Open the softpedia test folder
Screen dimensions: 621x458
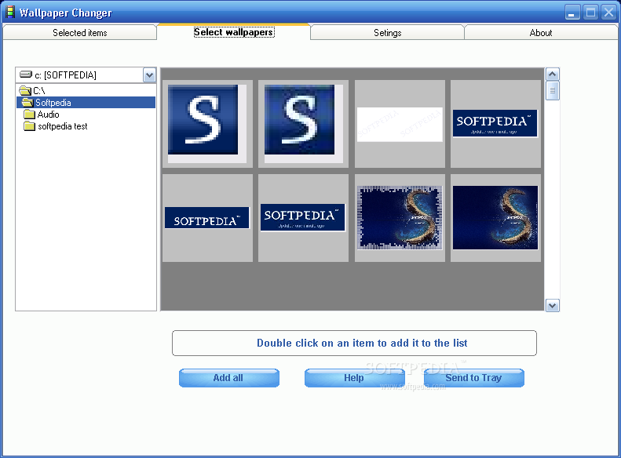[63, 126]
